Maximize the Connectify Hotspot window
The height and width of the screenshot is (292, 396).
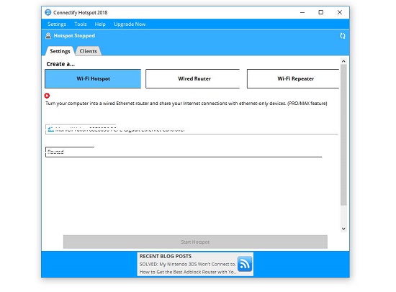tap(320, 12)
